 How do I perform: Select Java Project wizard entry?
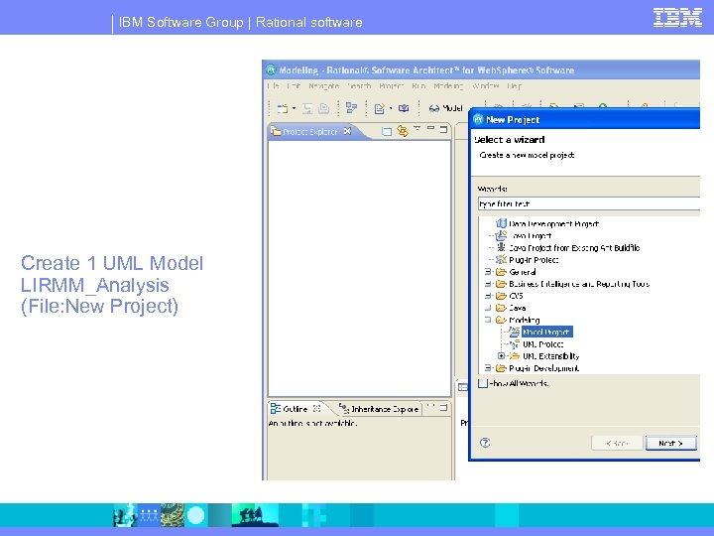tap(532, 235)
